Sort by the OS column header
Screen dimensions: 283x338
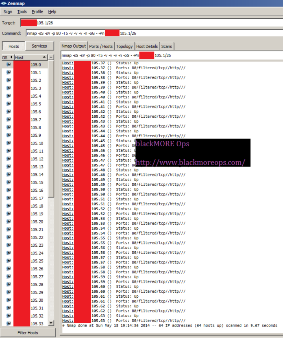pos(8,57)
